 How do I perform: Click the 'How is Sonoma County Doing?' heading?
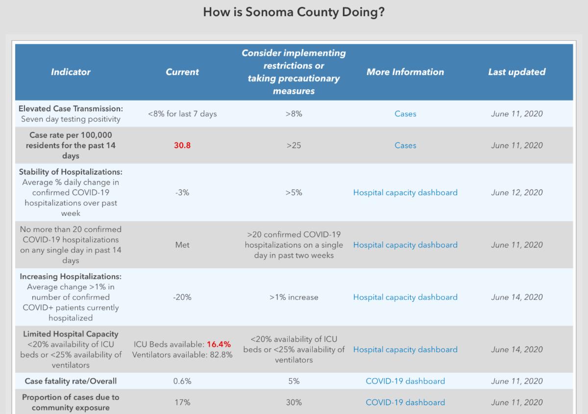294,12
